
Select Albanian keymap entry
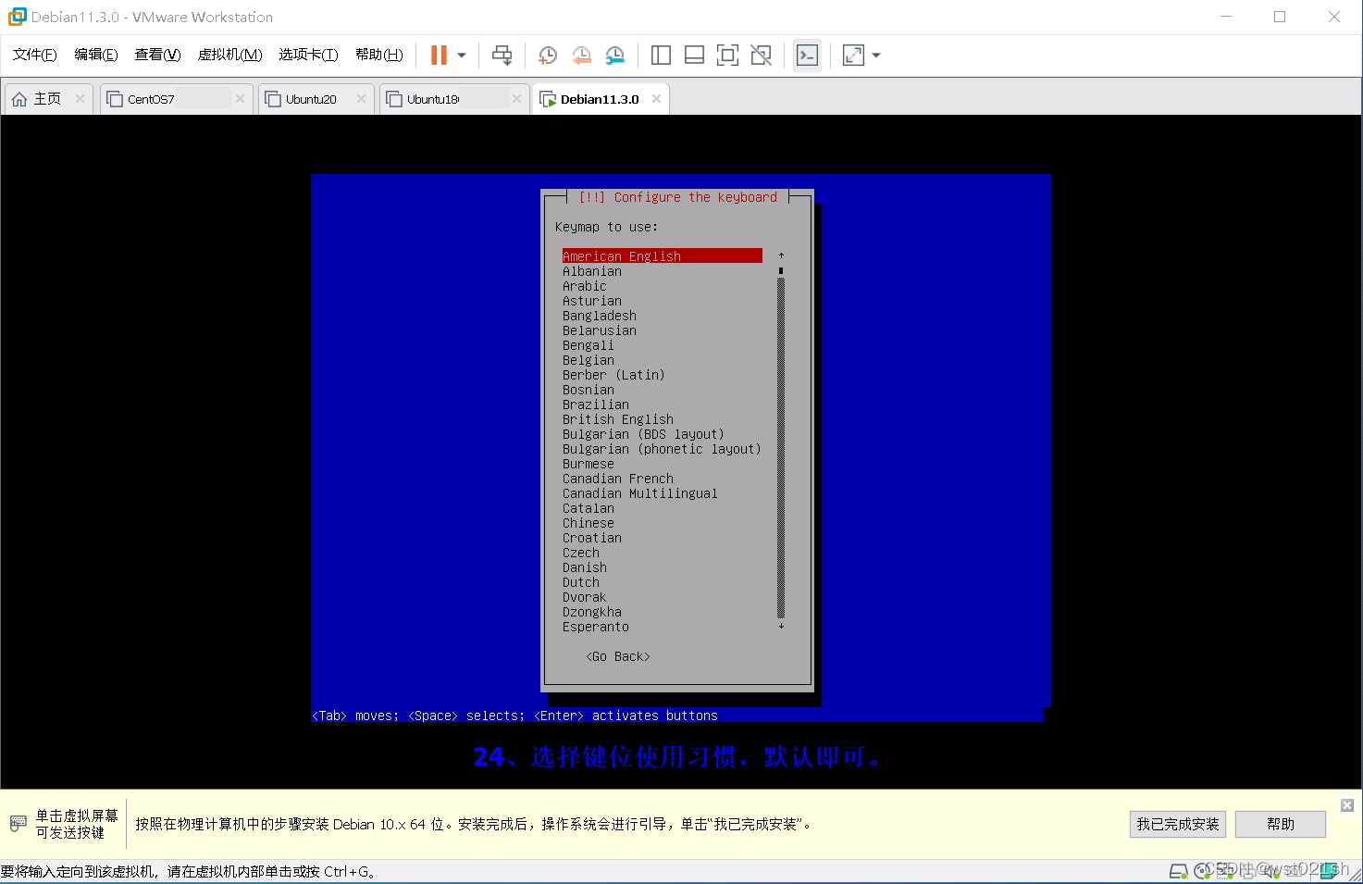click(592, 271)
